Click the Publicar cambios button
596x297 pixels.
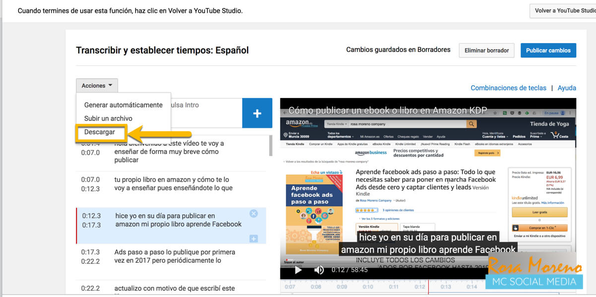(548, 50)
